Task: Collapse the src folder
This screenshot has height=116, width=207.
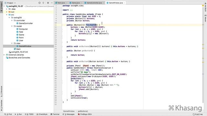Action: click(x=7, y=15)
